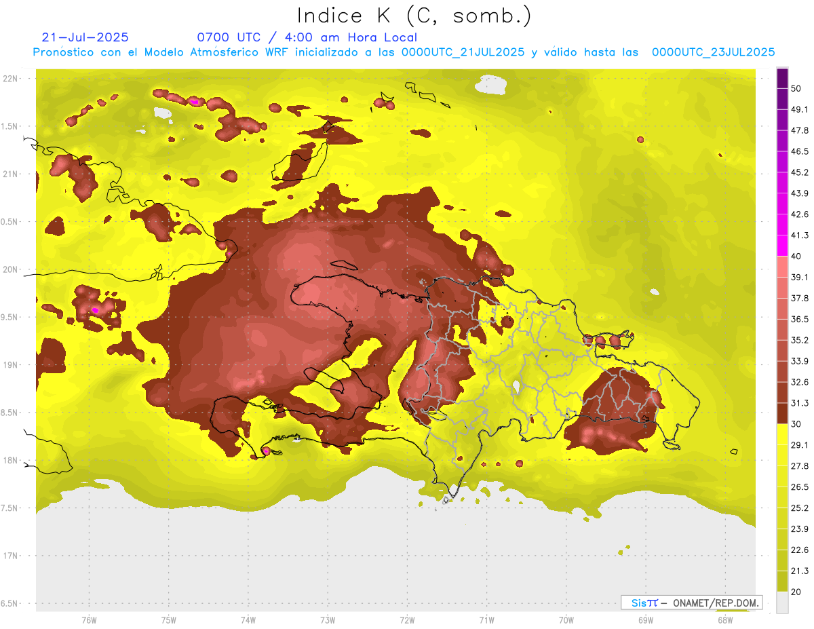Click the "20N" latitude axis label

click(x=10, y=269)
